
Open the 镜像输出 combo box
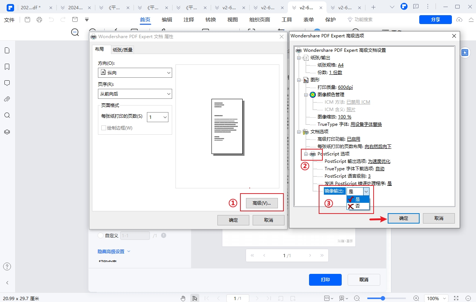pos(358,191)
